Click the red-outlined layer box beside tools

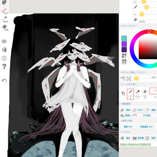[x=154, y=91]
